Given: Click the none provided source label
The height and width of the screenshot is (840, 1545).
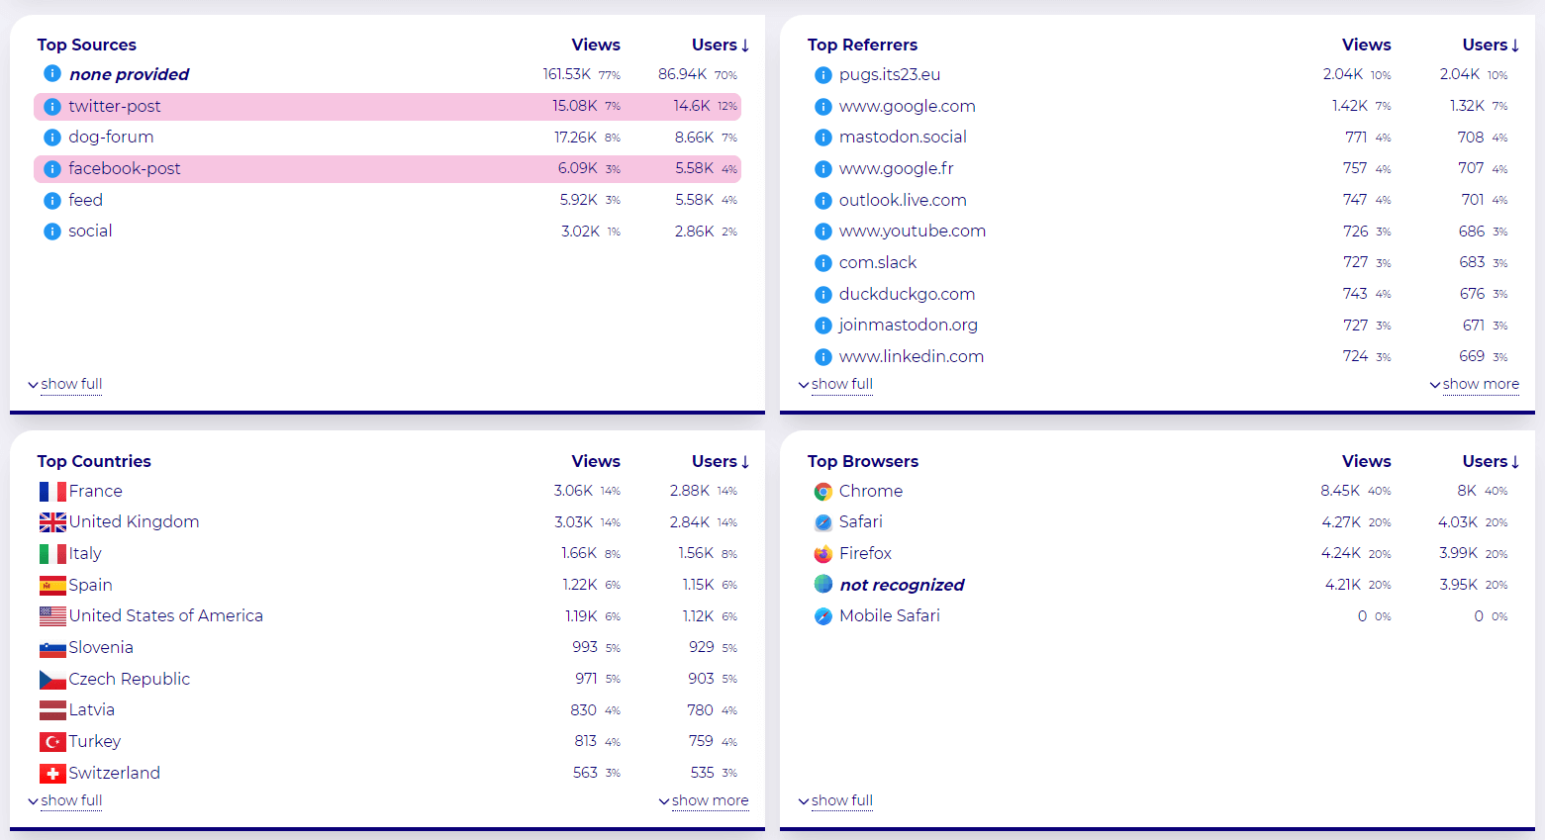Looking at the screenshot, I should [130, 74].
